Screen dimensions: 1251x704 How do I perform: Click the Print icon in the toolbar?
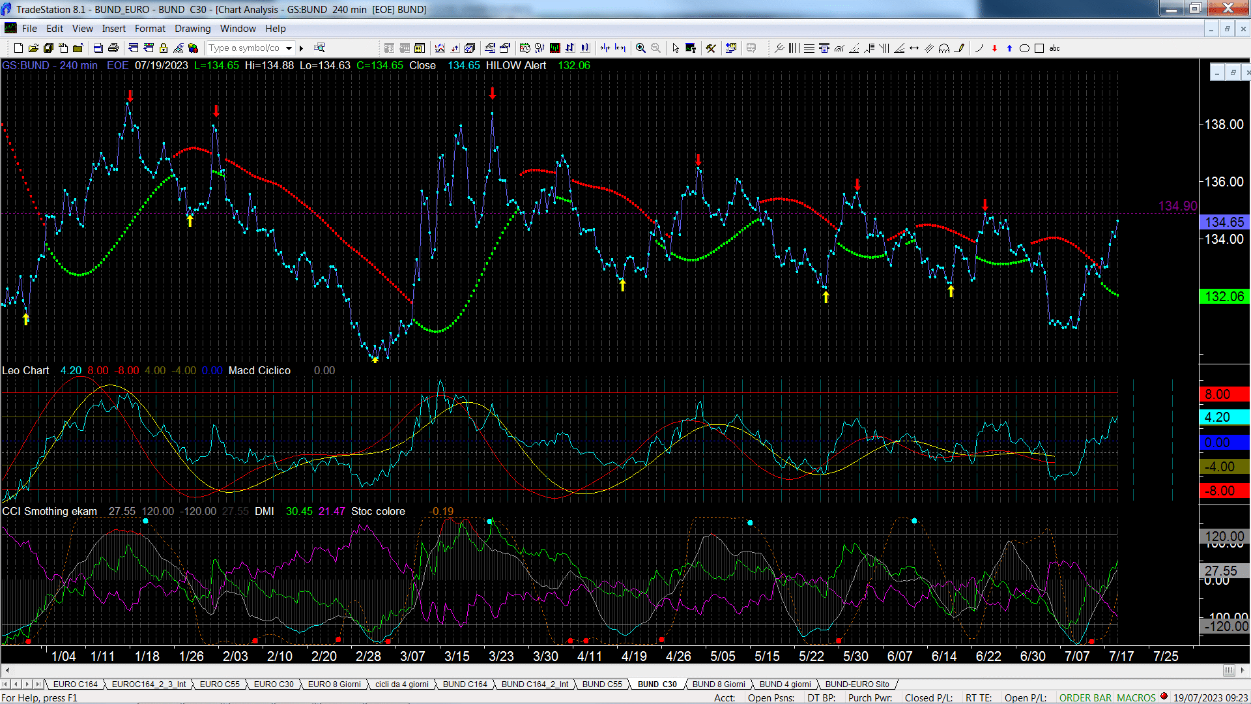click(x=113, y=48)
